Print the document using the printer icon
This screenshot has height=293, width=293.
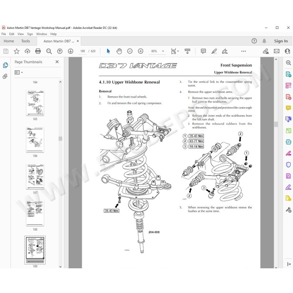tap(38, 51)
